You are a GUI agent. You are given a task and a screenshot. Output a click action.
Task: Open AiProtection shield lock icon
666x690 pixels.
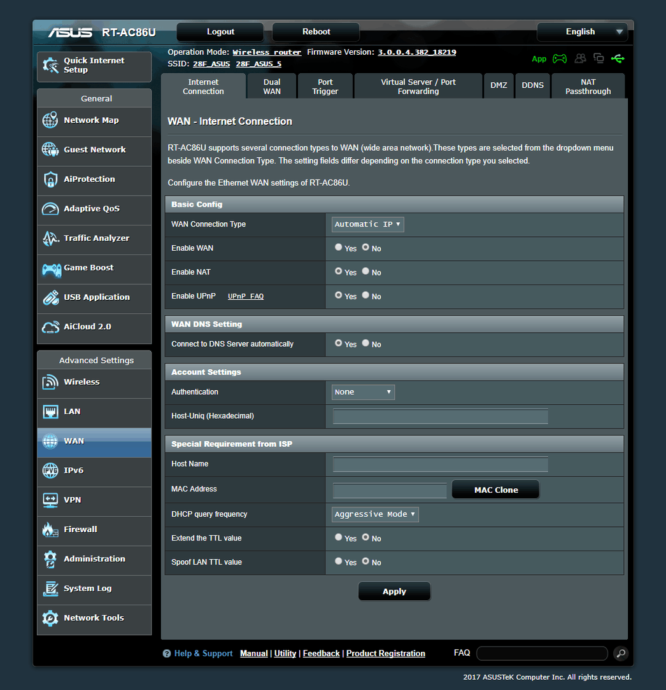tap(50, 179)
